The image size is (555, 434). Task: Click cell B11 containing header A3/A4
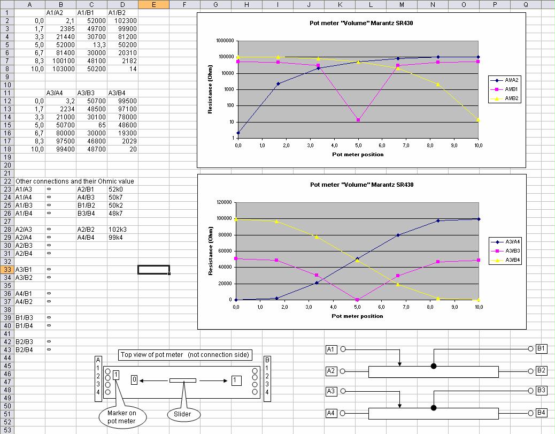(60, 93)
